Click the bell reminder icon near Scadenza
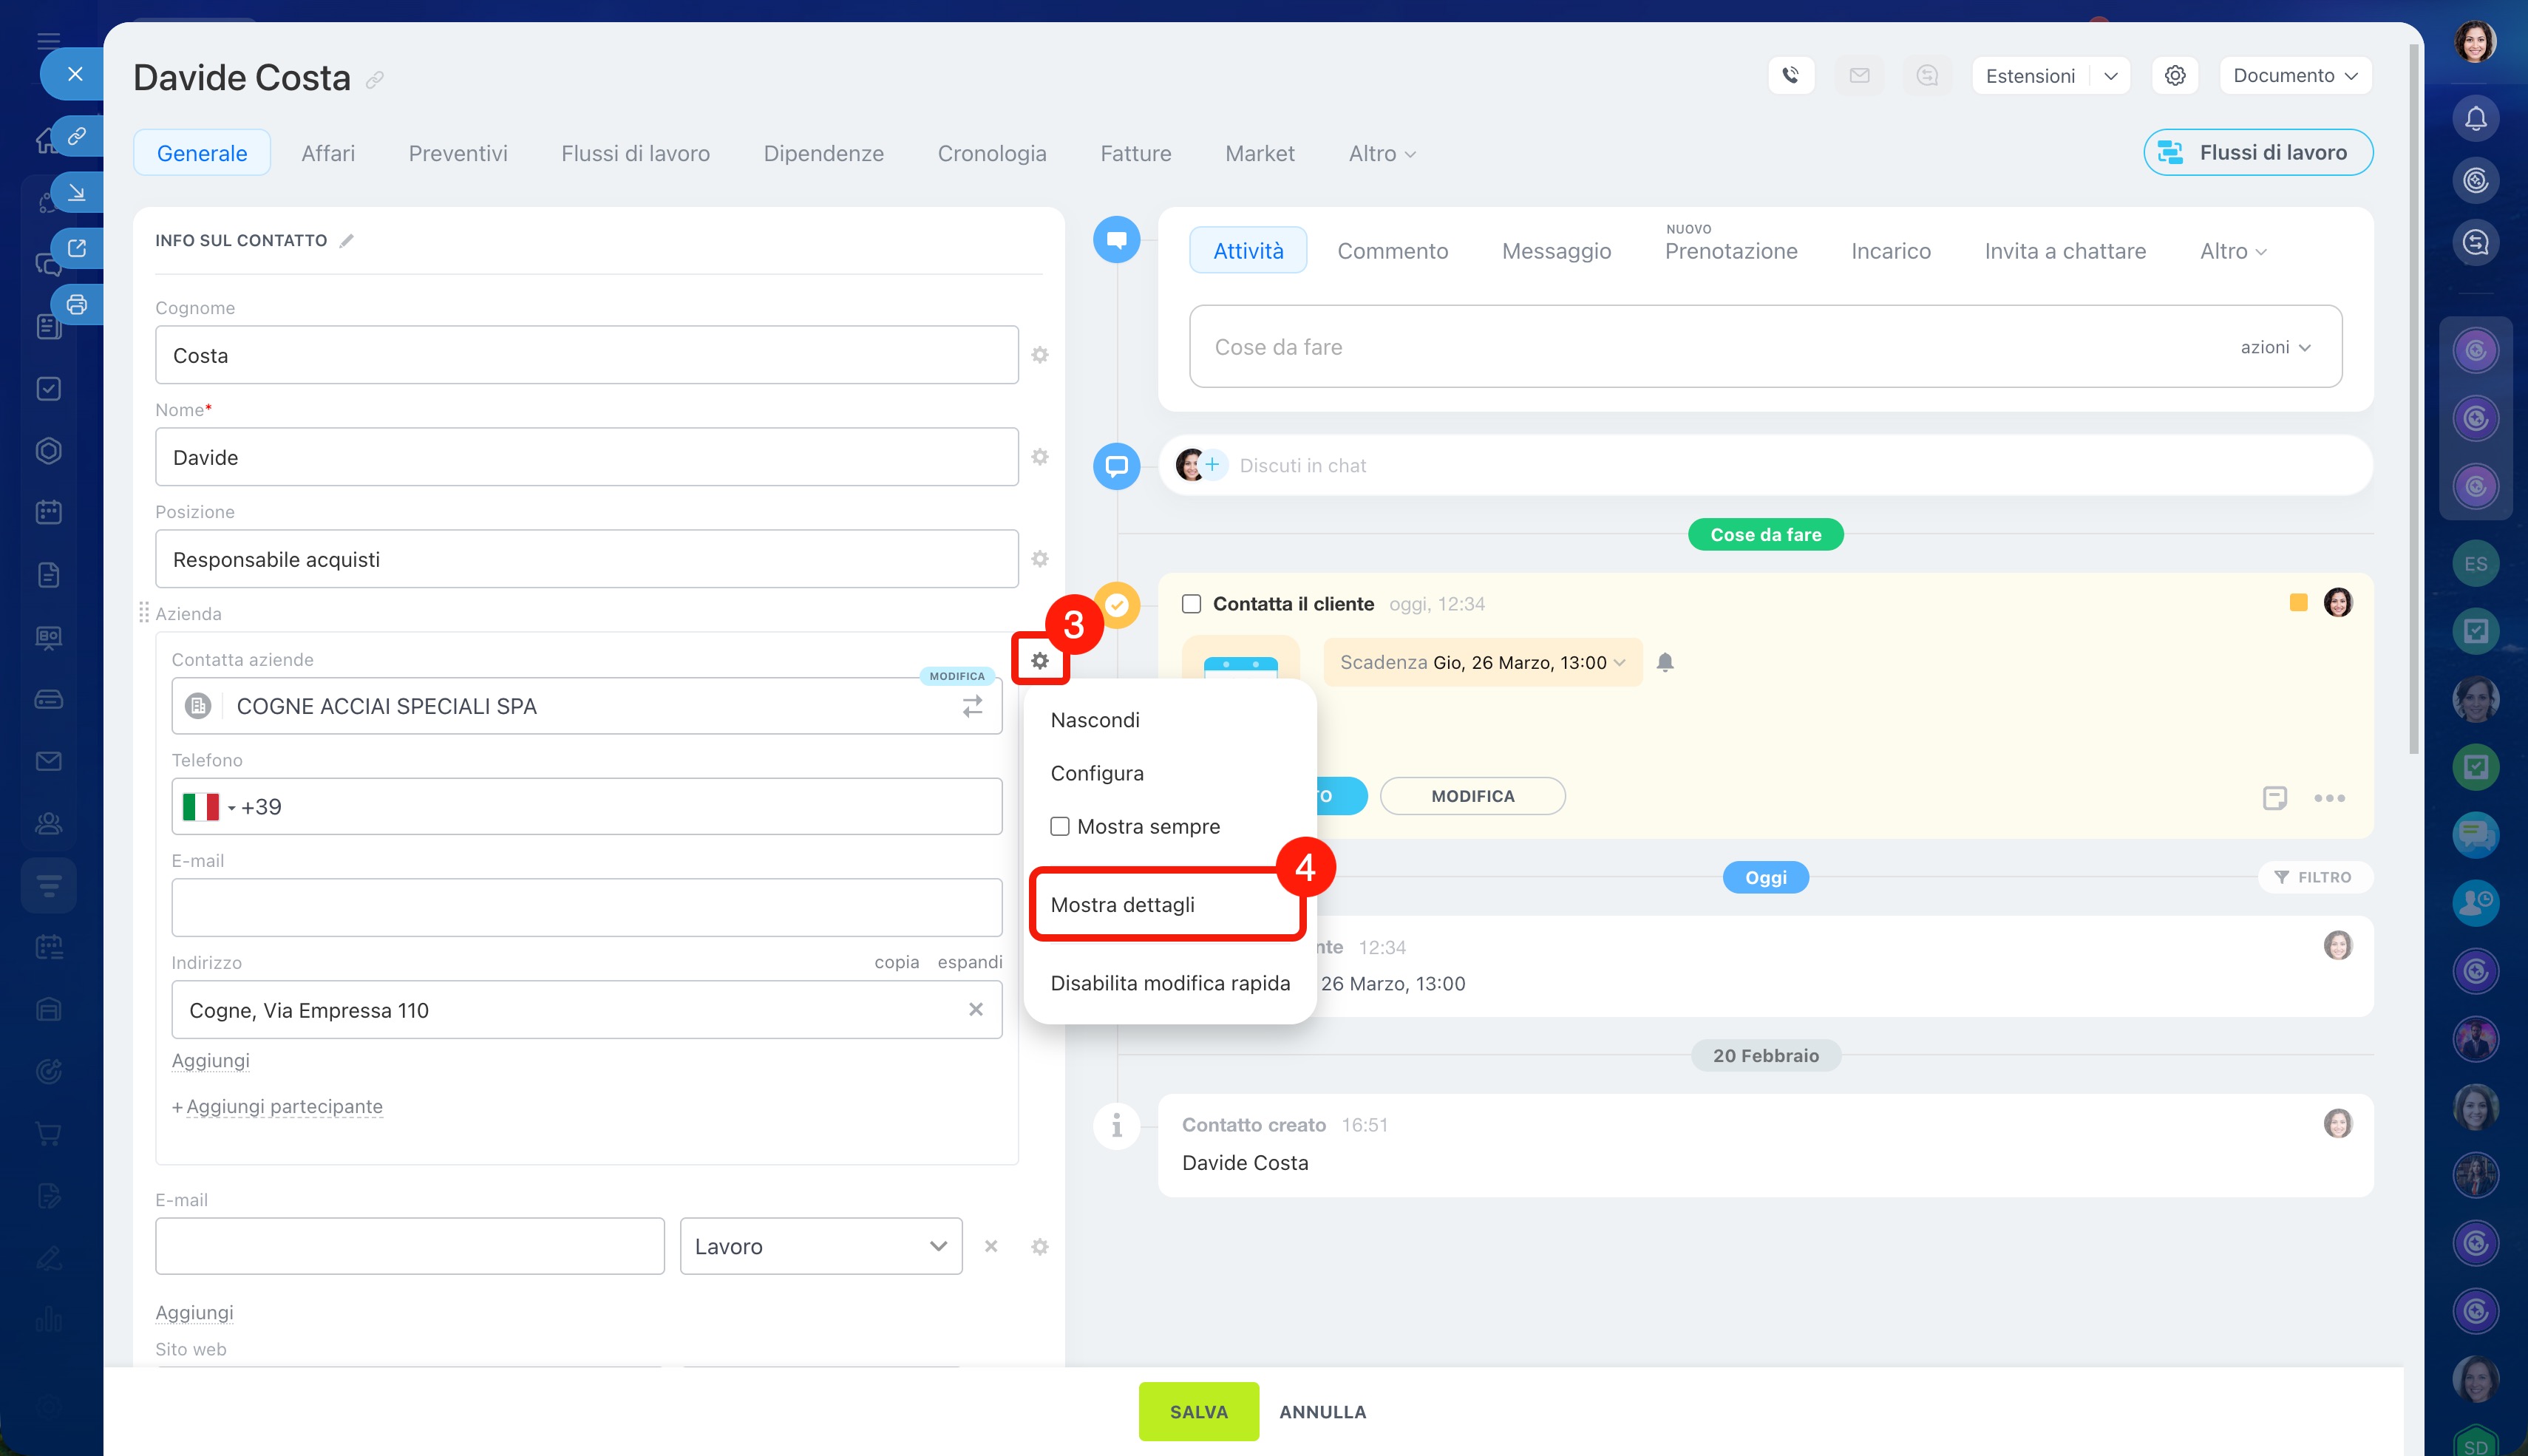 point(1665,662)
